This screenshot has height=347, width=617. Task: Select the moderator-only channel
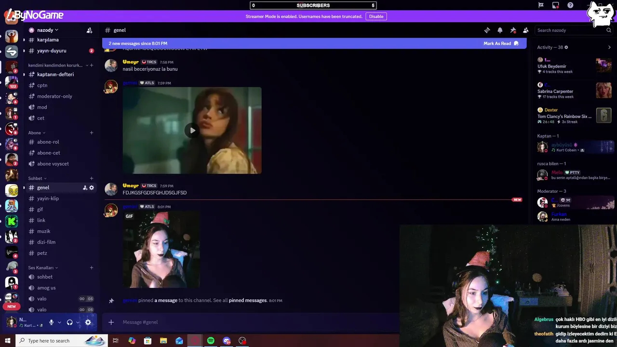tap(60, 96)
